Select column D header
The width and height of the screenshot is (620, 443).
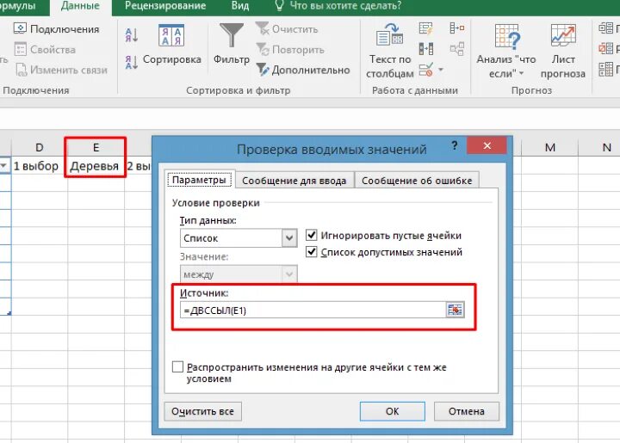39,147
